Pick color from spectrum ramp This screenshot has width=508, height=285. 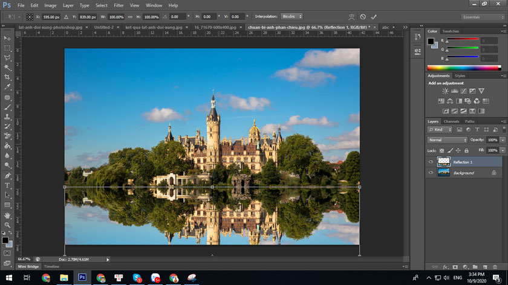(464, 68)
